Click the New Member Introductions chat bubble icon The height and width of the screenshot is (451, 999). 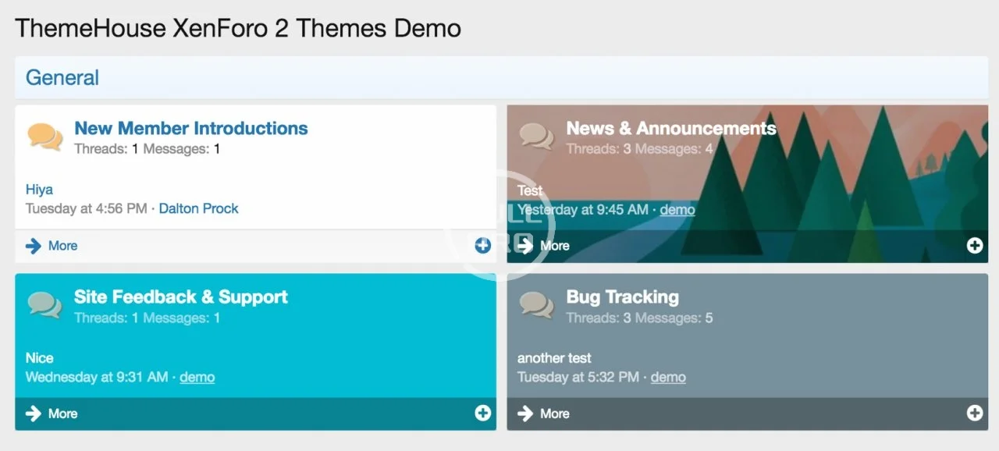click(x=45, y=136)
